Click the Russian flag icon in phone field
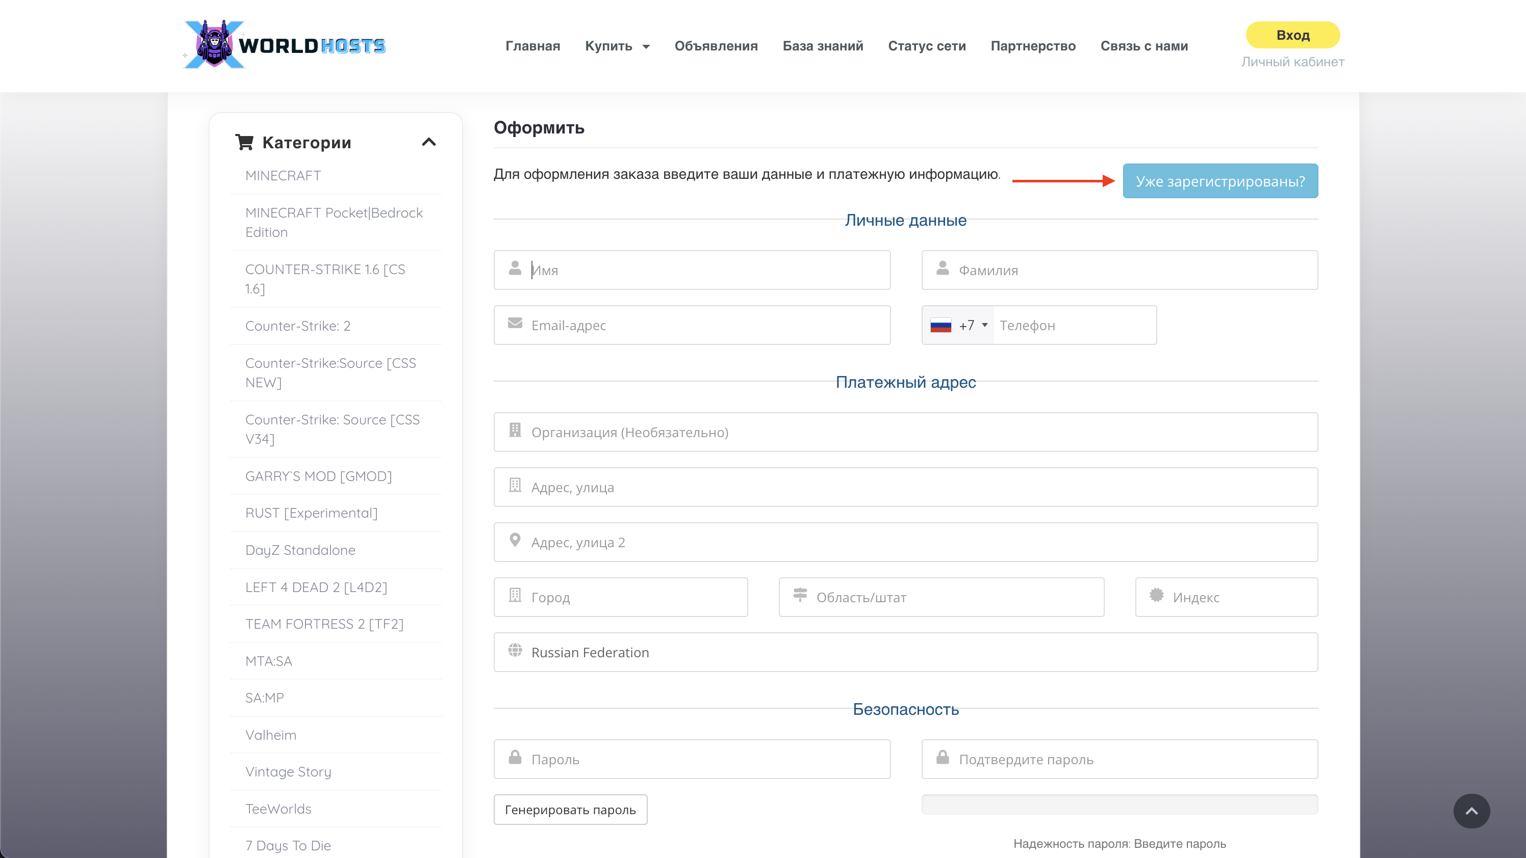This screenshot has height=858, width=1526. point(940,326)
